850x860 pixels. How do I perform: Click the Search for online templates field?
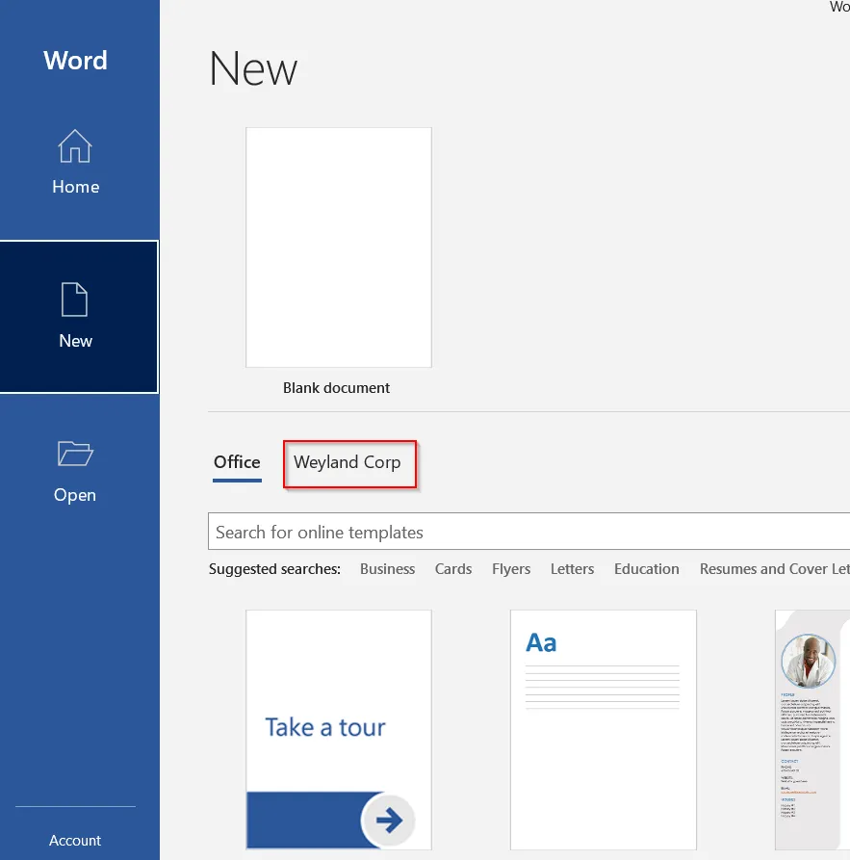[528, 532]
